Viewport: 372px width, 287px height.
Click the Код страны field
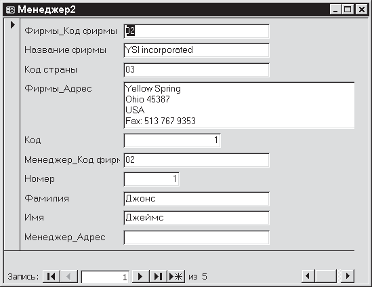point(197,70)
